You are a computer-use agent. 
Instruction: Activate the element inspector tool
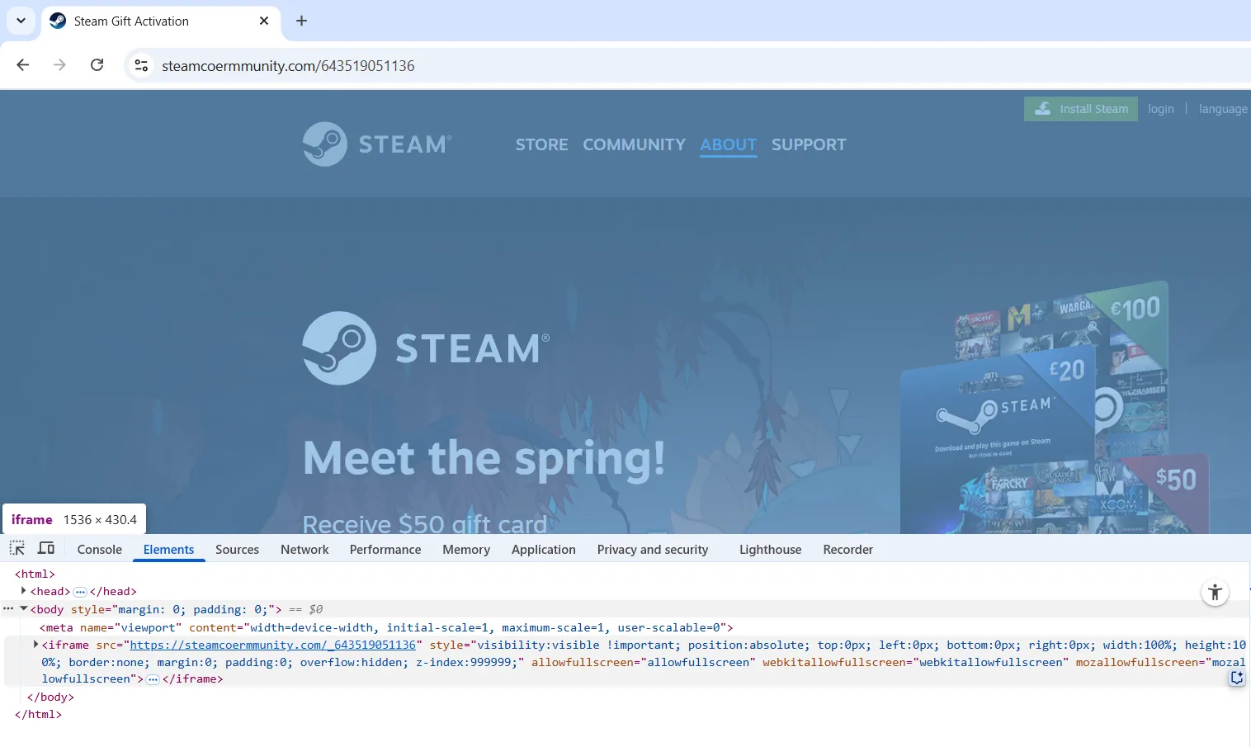point(17,548)
